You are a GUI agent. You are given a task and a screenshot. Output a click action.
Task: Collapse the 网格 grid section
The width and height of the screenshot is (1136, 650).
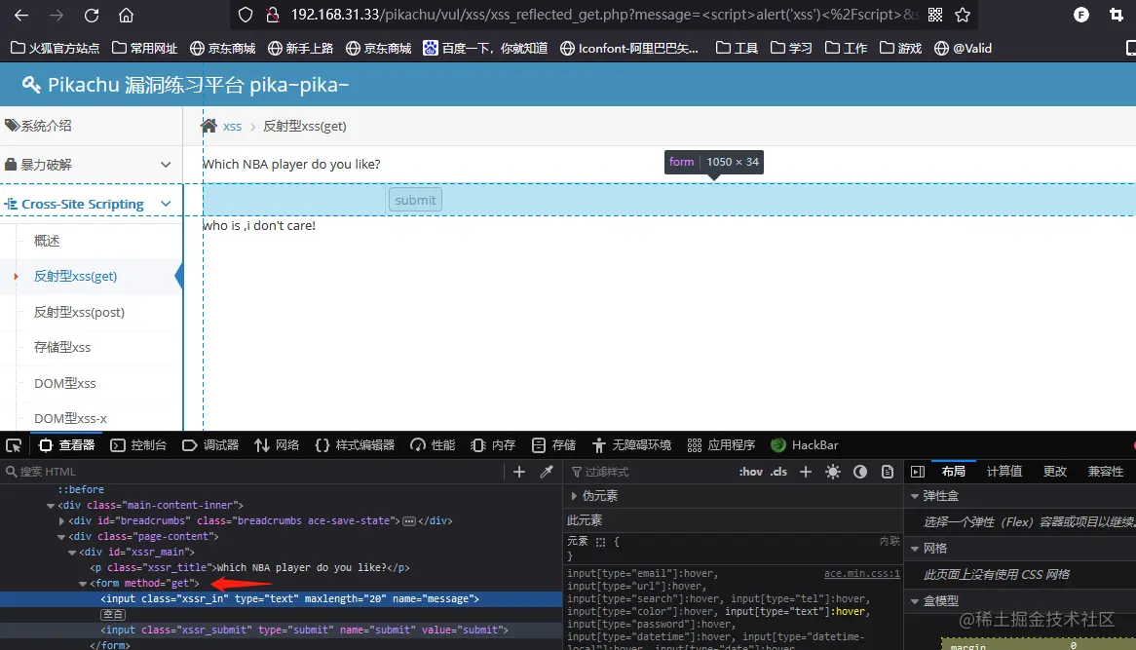914,549
